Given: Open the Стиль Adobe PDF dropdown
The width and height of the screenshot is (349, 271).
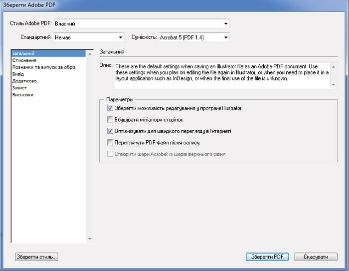Looking at the screenshot, I should [226, 23].
